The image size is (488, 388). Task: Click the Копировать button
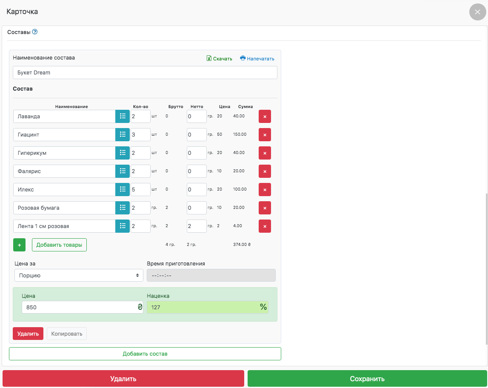click(x=66, y=334)
